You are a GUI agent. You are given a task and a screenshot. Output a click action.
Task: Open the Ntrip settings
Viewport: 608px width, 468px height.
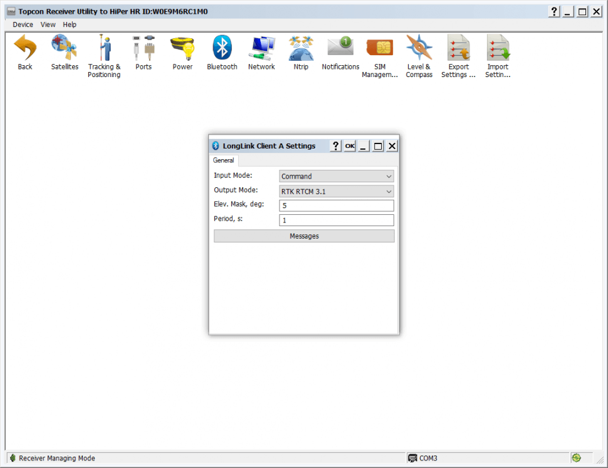tap(301, 52)
